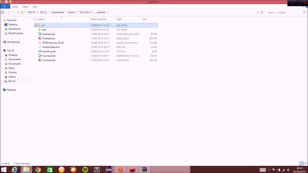Image resolution: width=308 pixels, height=173 pixels.
Task: Sort files by Size column
Action: pos(144,19)
